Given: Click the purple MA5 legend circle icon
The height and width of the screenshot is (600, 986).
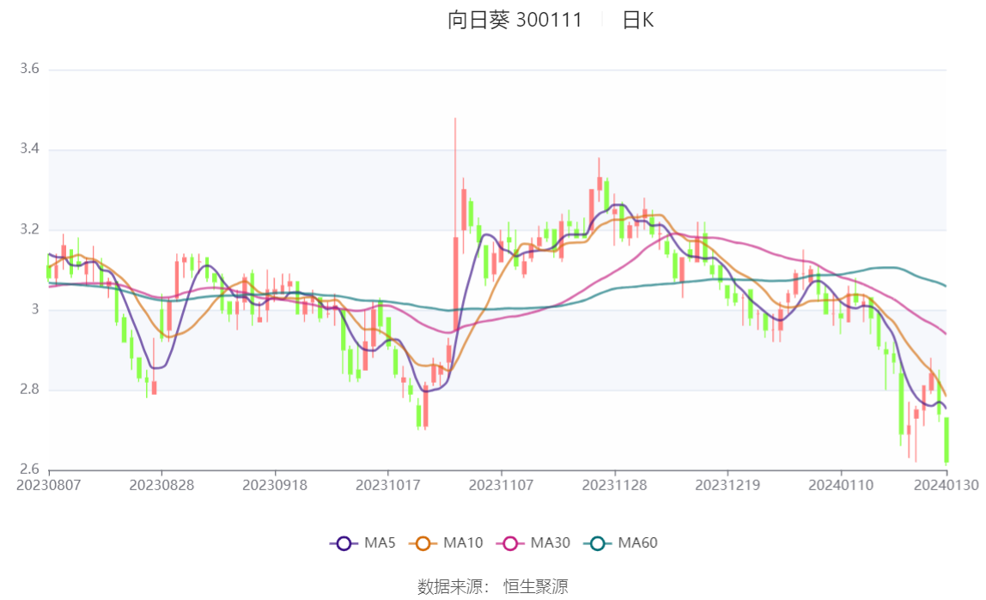Looking at the screenshot, I should click(344, 542).
